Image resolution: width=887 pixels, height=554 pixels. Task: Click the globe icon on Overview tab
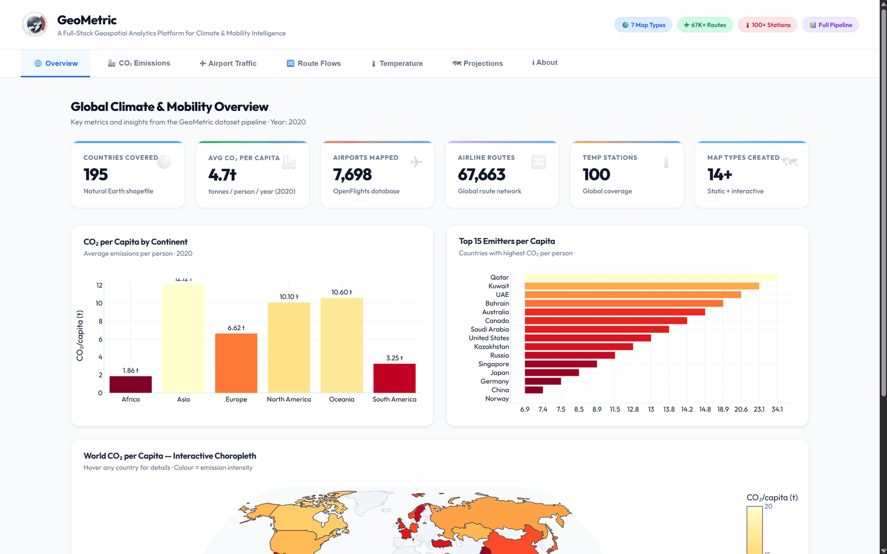tap(38, 63)
